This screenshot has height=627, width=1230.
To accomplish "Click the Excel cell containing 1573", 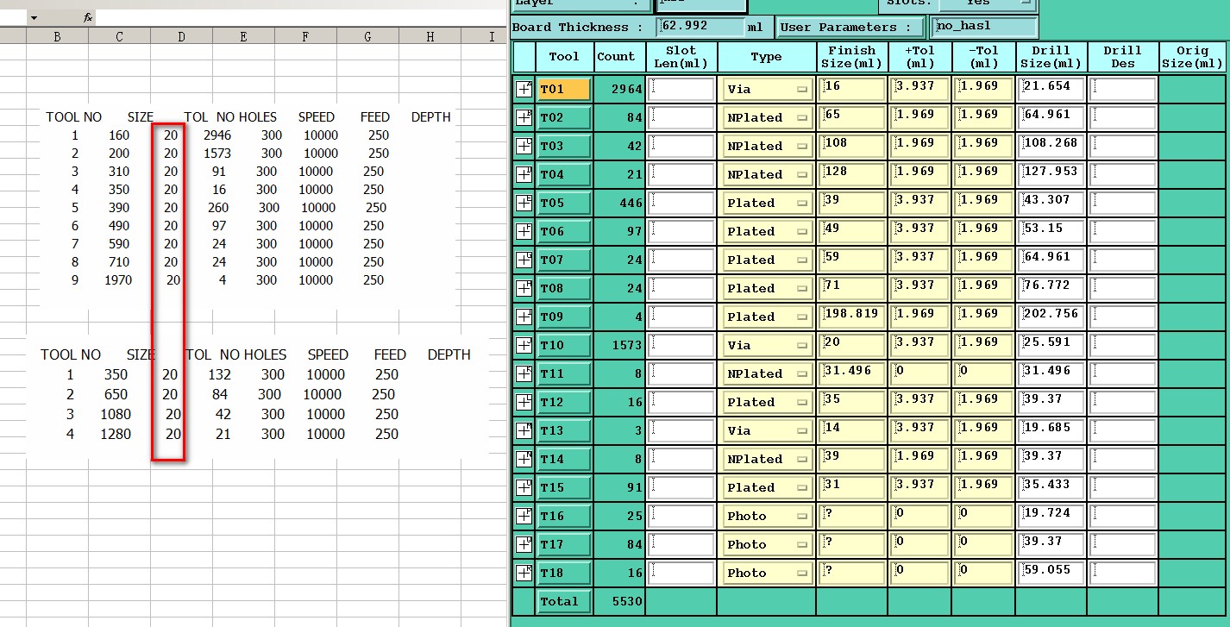I will coord(219,154).
